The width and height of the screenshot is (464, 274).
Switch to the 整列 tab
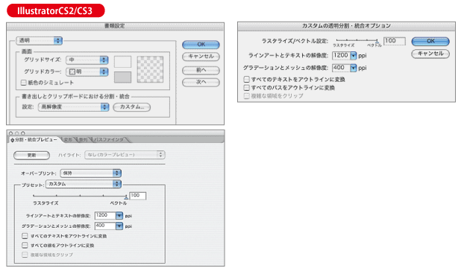[x=83, y=140]
